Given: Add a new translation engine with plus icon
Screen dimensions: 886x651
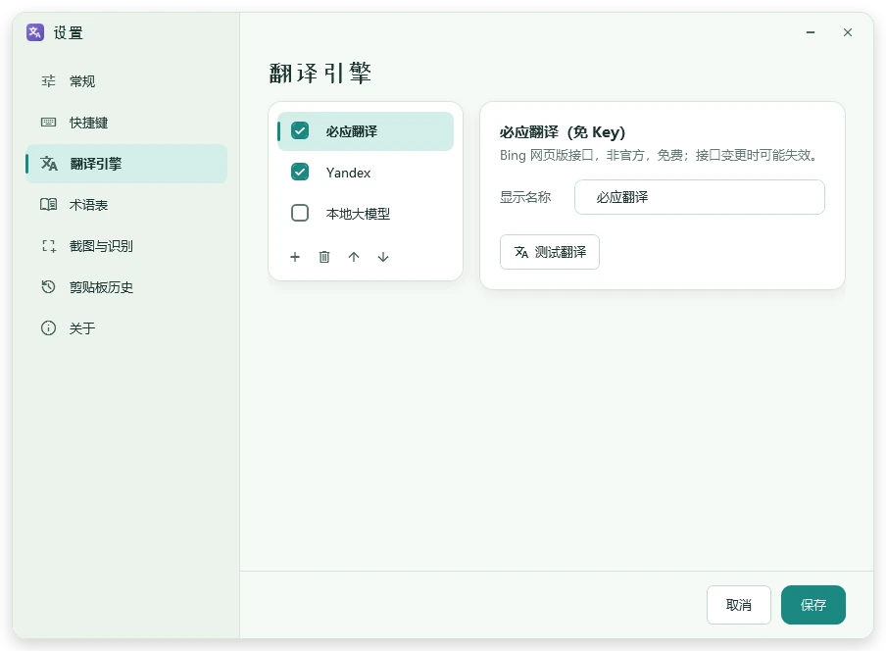Looking at the screenshot, I should click(295, 257).
